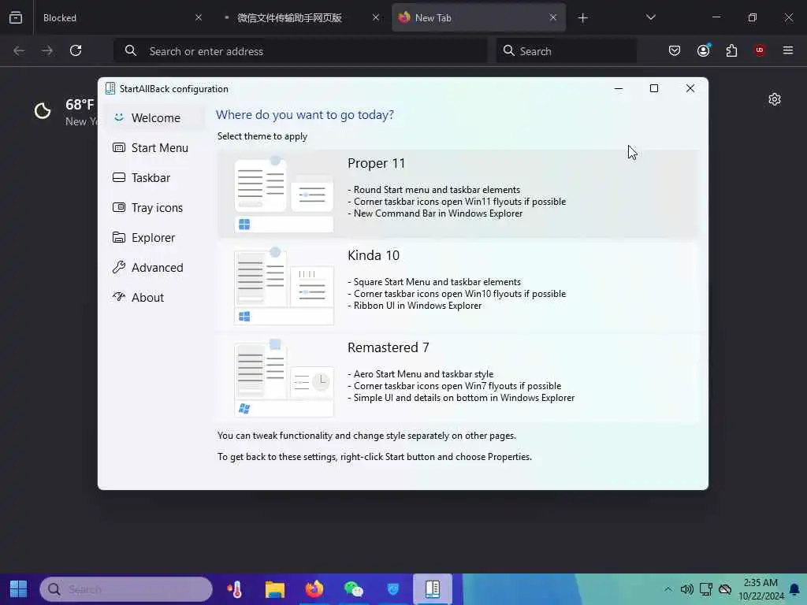Switch to the Blocked browser tab

(x=121, y=18)
